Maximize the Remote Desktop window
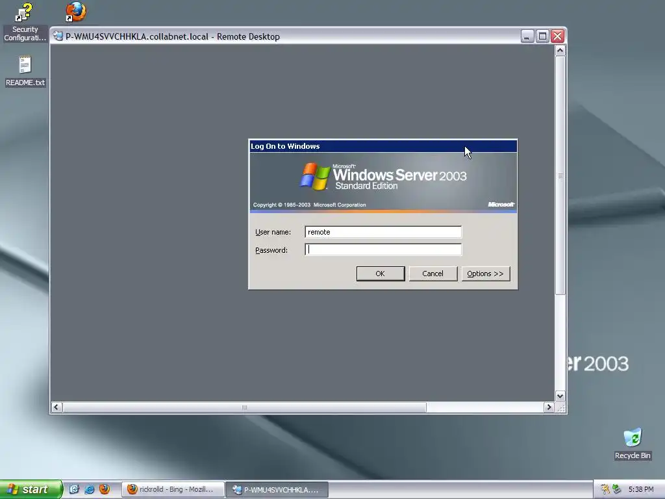 (x=542, y=36)
